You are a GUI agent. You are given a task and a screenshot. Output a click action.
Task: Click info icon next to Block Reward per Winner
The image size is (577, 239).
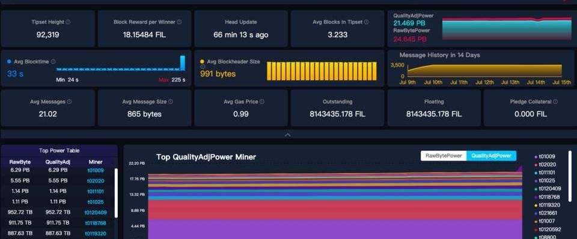(179, 22)
